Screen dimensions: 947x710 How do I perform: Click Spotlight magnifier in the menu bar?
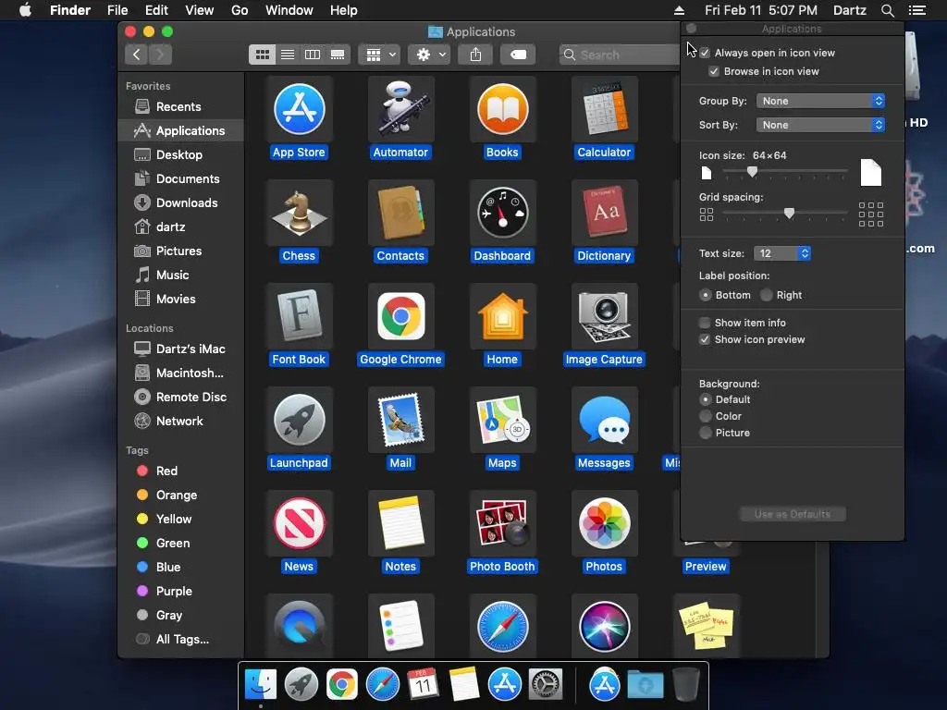click(x=887, y=10)
